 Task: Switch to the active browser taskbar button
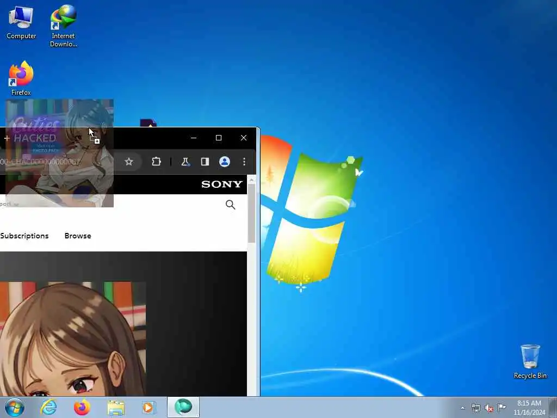click(183, 407)
